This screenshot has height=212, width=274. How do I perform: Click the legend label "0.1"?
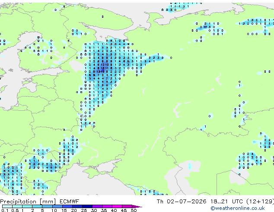click(x=5, y=210)
